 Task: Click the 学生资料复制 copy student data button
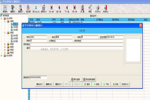(89, 79)
